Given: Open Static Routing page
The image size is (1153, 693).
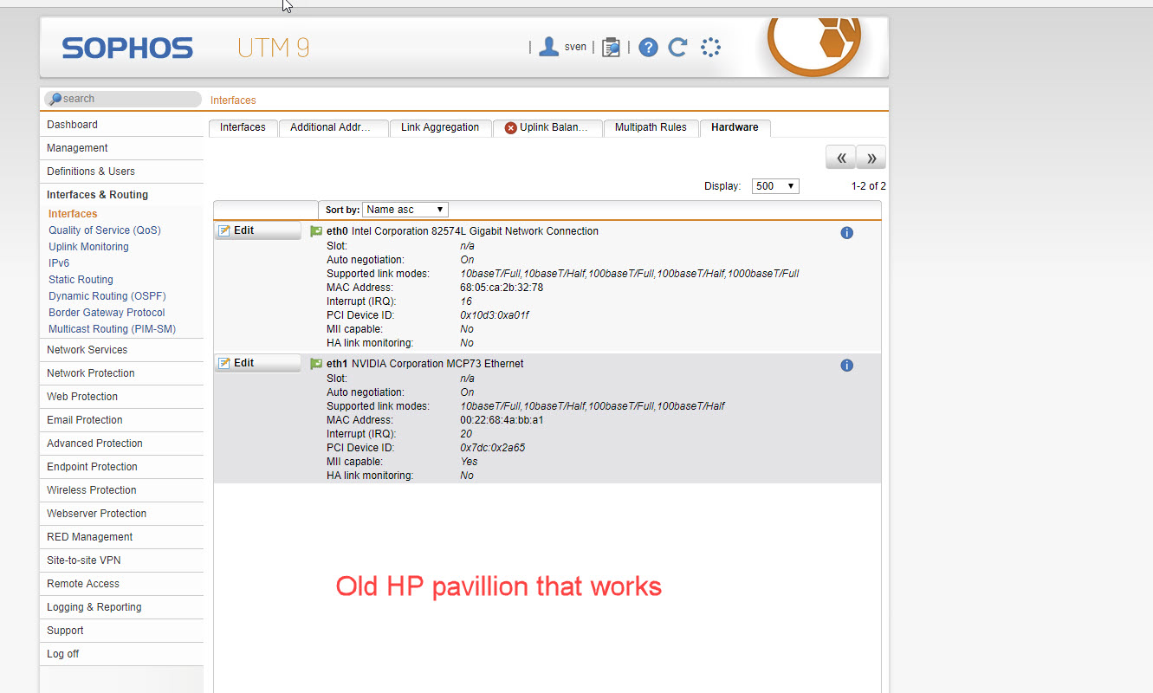Looking at the screenshot, I should pos(81,280).
